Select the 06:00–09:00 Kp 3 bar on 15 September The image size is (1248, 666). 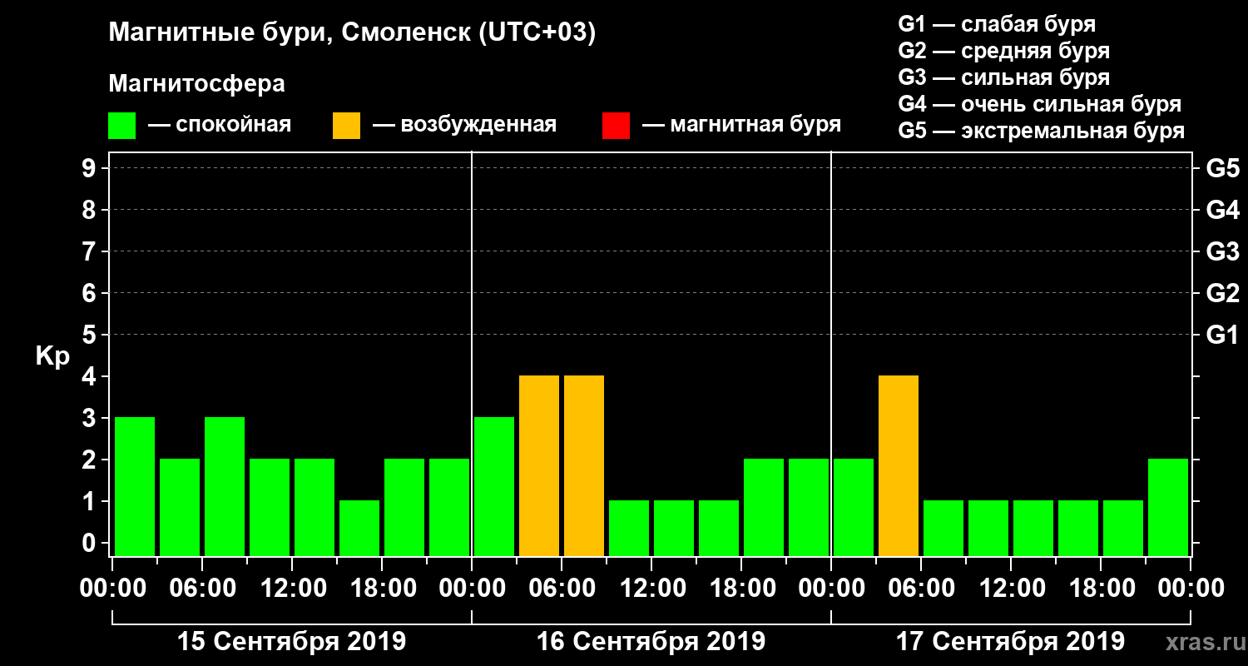pyautogui.click(x=225, y=486)
